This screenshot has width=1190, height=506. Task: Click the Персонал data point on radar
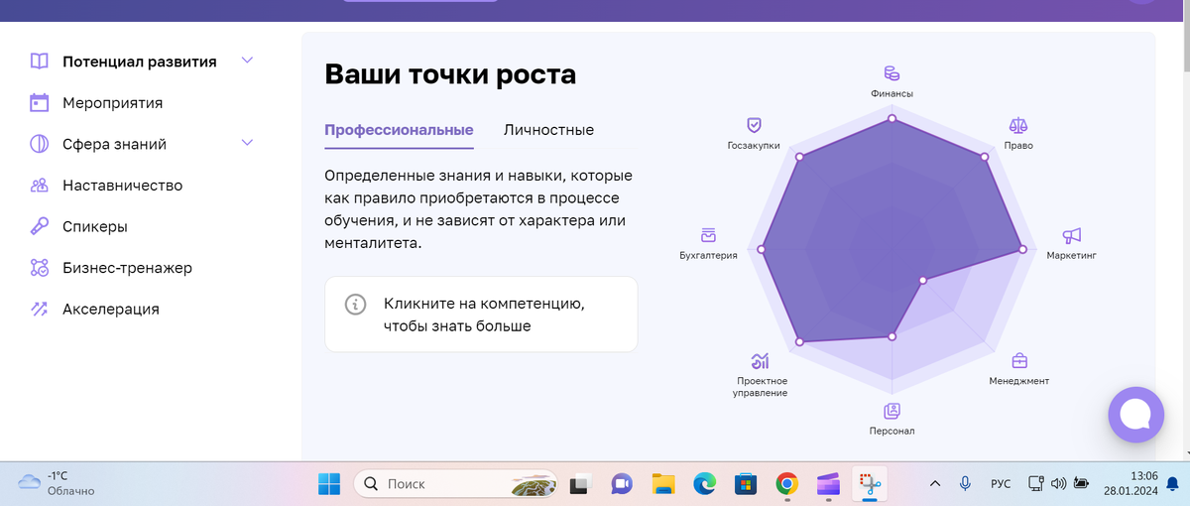[x=892, y=337]
